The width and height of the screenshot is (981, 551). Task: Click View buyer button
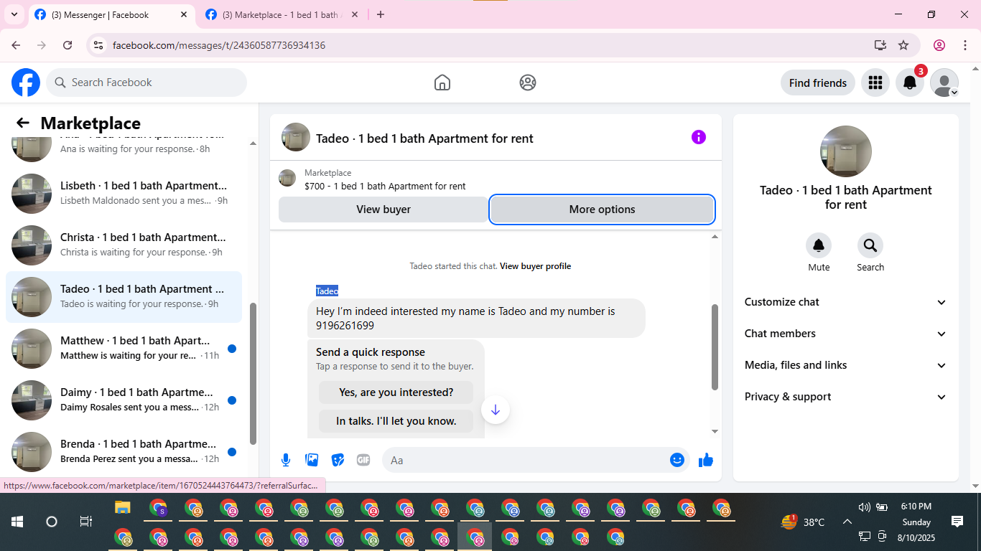point(383,209)
